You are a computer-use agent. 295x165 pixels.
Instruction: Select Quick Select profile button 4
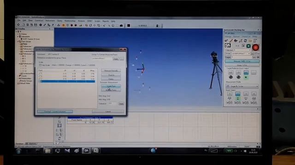[x=254, y=94]
